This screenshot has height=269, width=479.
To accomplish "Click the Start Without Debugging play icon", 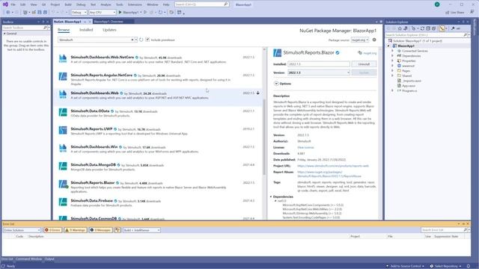I will [145, 12].
